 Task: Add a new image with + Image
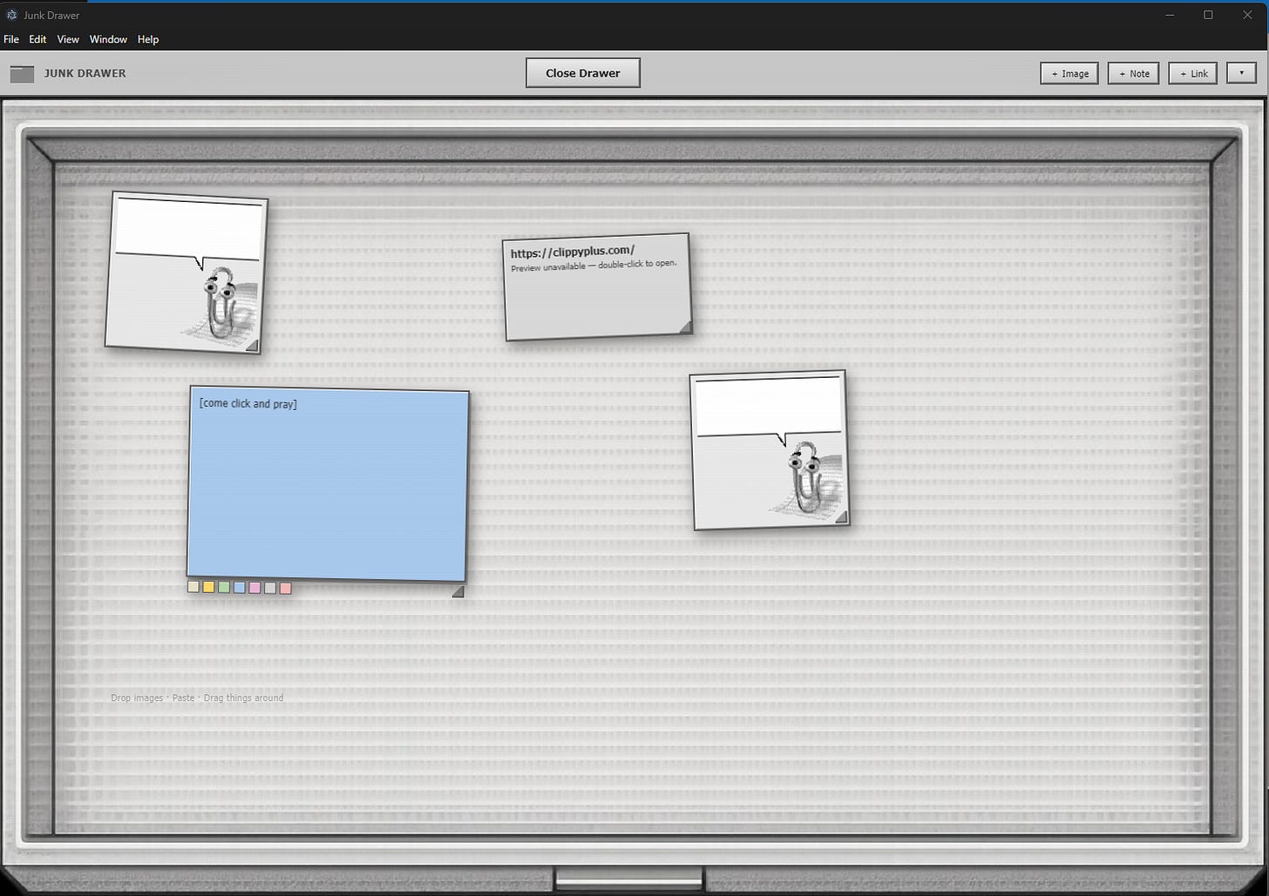[x=1069, y=73]
